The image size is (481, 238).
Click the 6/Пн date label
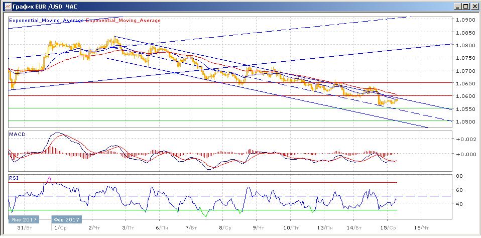click(x=162, y=228)
